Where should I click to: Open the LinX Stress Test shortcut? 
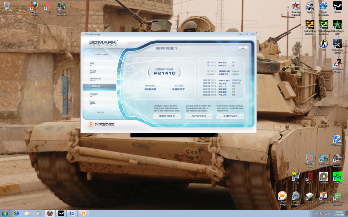(310, 160)
